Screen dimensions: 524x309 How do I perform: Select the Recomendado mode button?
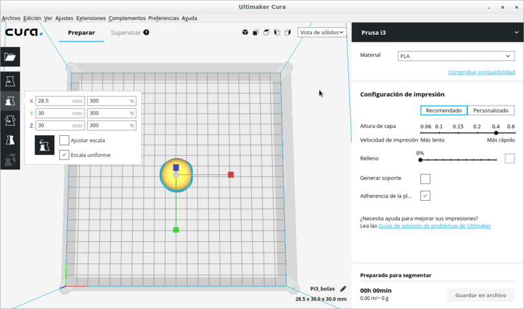point(444,111)
